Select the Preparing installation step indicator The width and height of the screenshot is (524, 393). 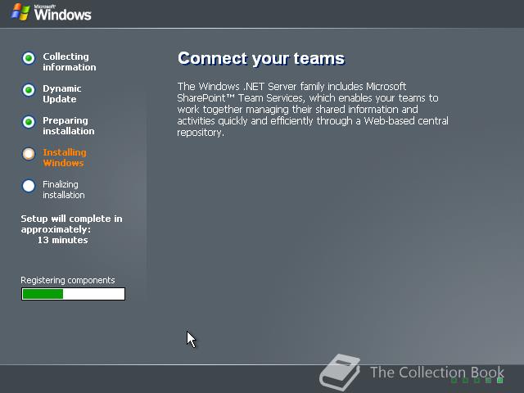[29, 122]
